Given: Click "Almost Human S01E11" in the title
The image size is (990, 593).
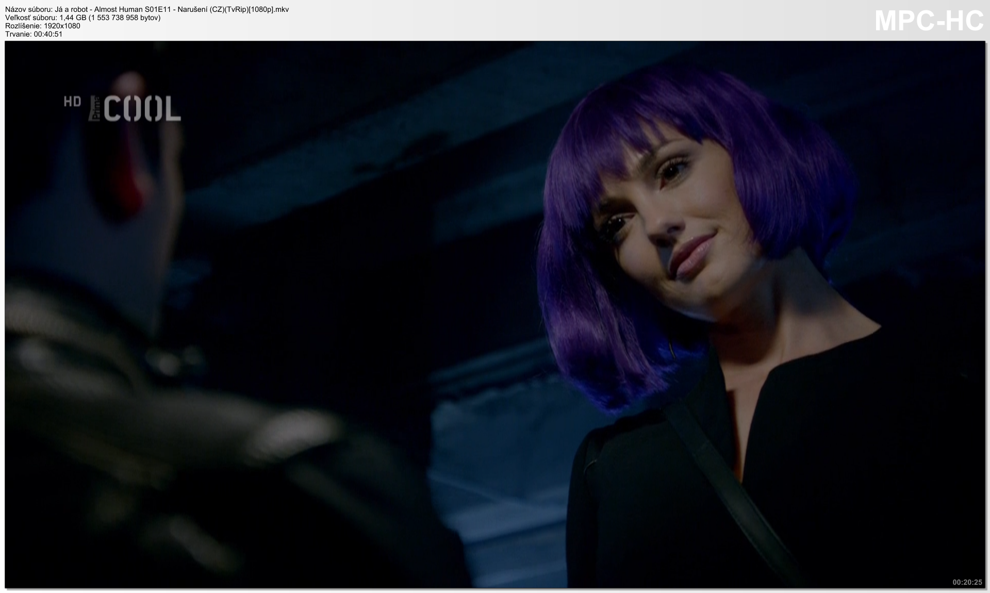Looking at the screenshot, I should click(x=133, y=9).
